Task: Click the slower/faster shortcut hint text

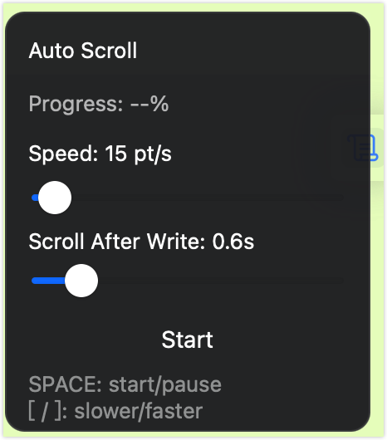Action: tap(115, 412)
